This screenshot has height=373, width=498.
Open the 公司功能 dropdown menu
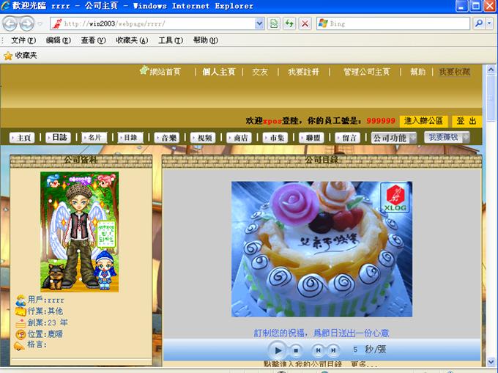(394, 138)
